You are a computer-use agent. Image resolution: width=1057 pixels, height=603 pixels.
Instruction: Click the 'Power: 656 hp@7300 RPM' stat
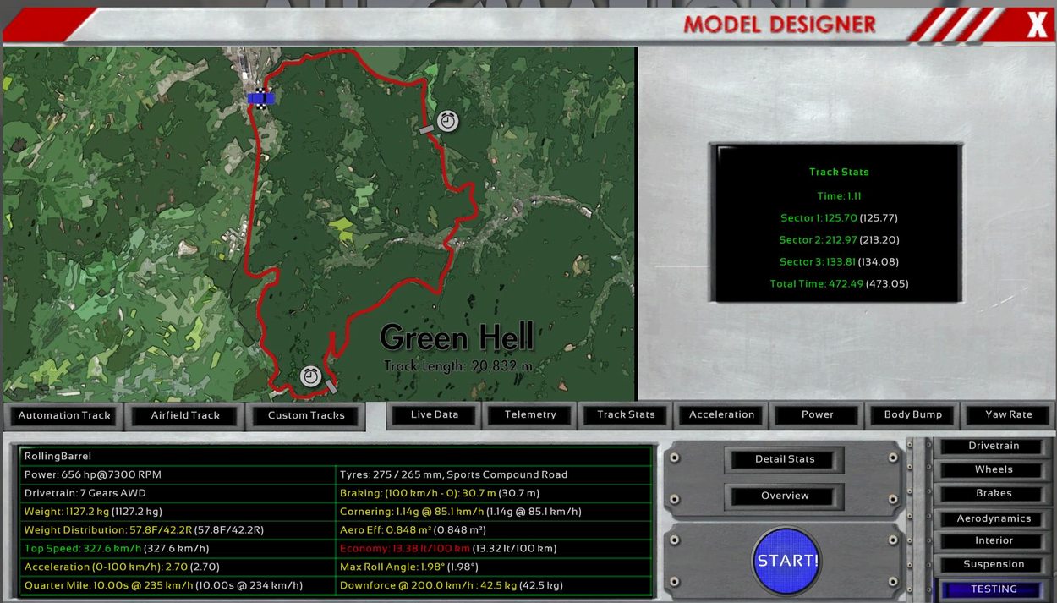click(x=93, y=475)
